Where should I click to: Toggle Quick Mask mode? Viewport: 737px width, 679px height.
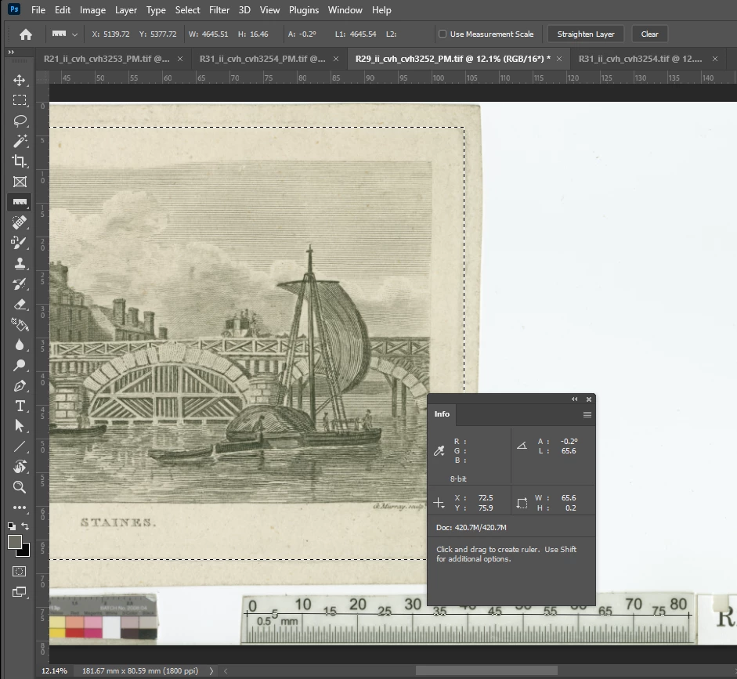coord(20,572)
